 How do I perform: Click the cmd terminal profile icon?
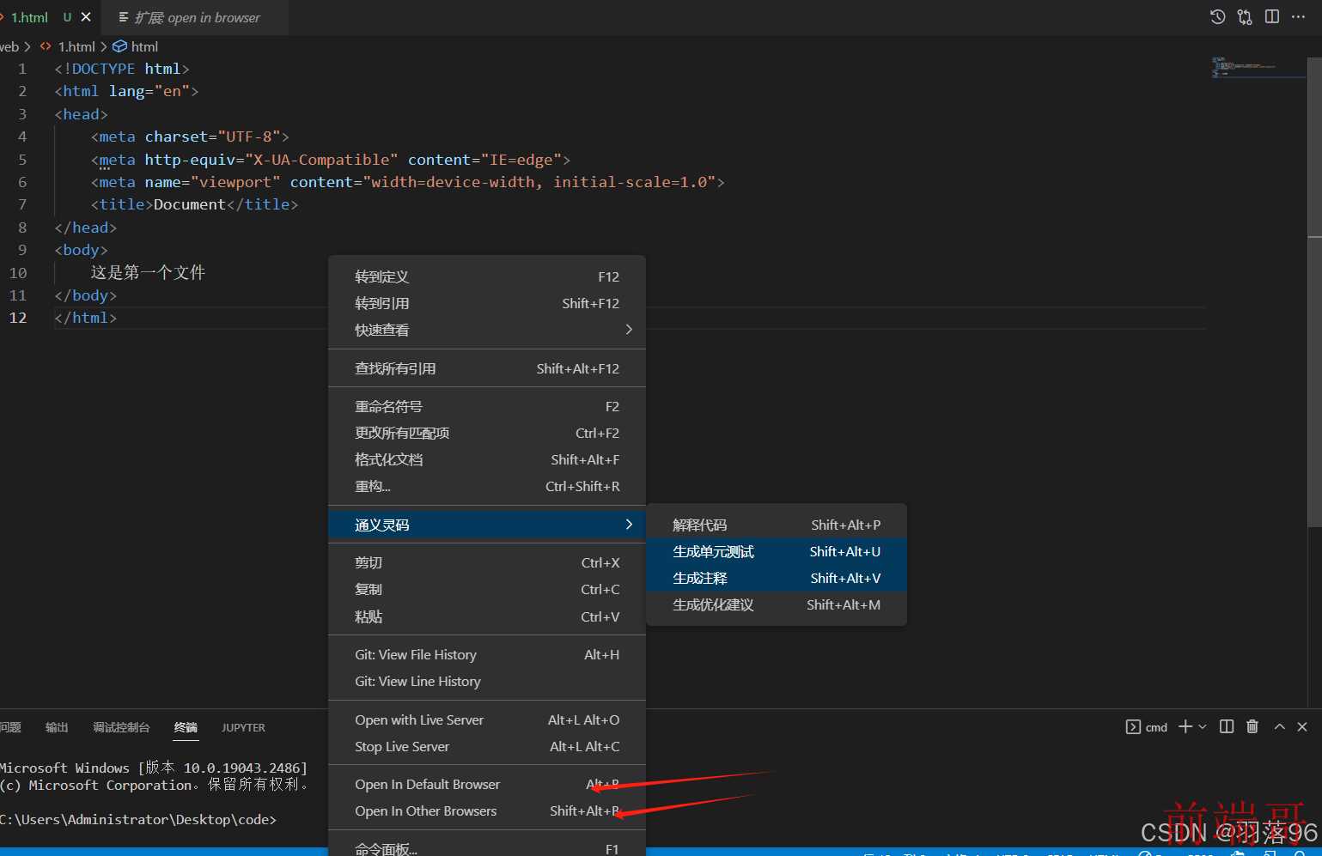[x=1133, y=726]
